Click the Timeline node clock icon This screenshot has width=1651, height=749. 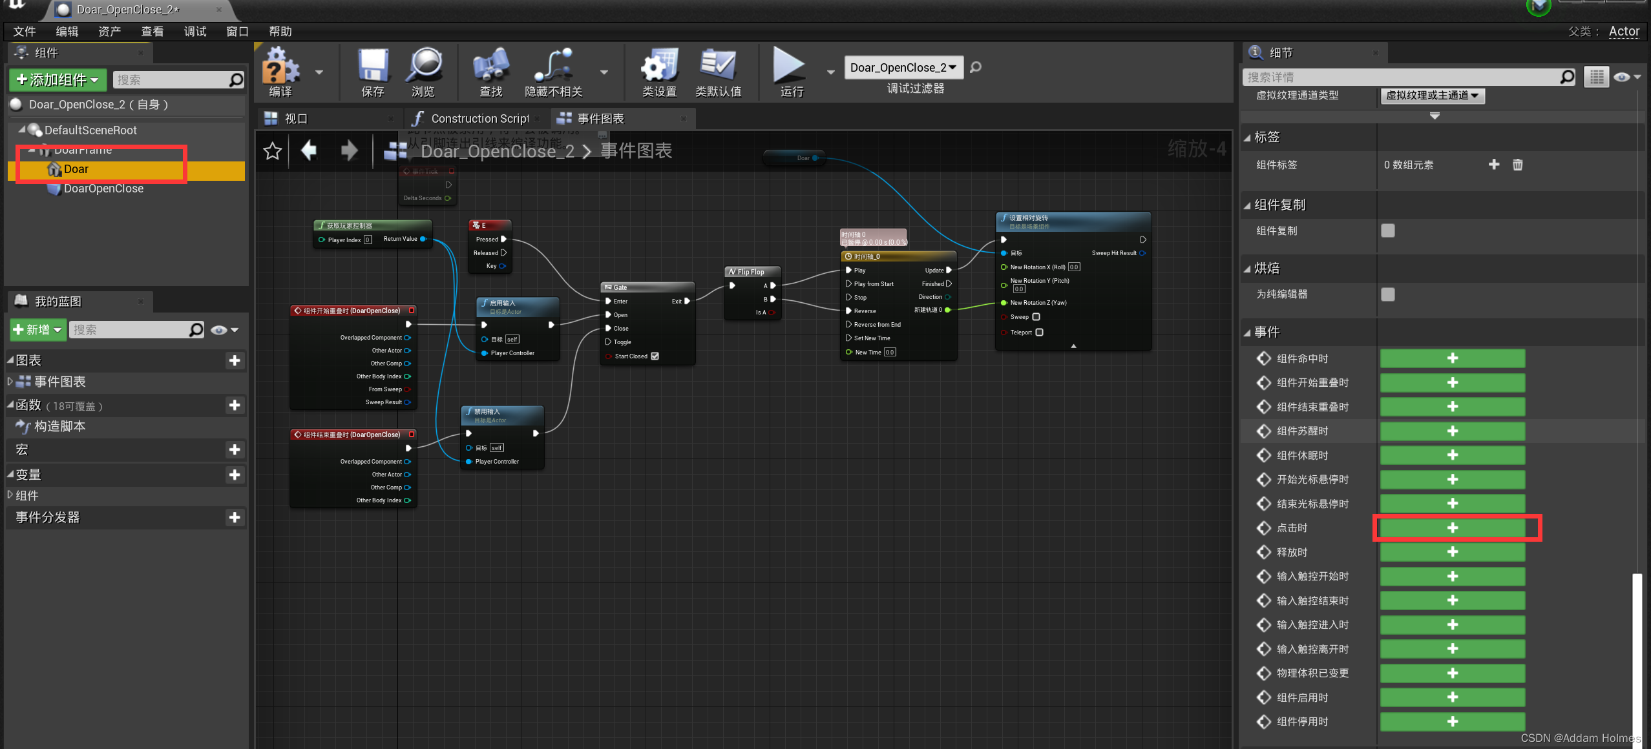pyautogui.click(x=848, y=256)
